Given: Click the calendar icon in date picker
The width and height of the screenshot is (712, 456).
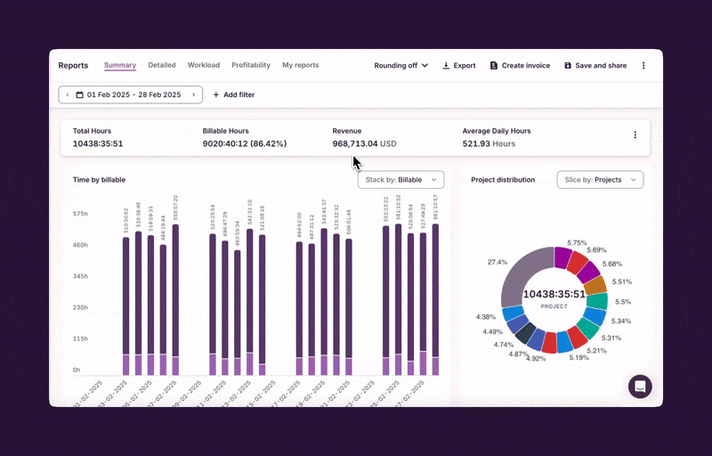Looking at the screenshot, I should 80,94.
